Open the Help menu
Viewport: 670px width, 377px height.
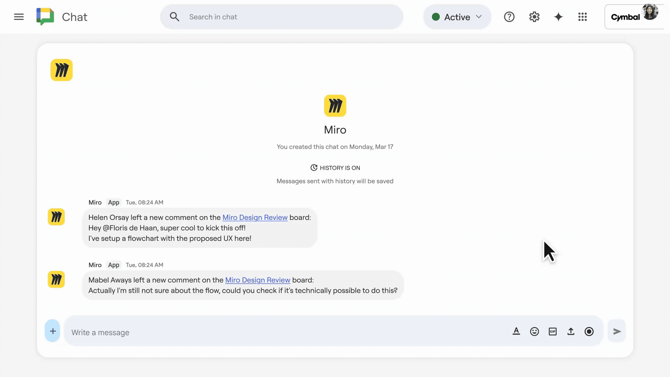(509, 16)
